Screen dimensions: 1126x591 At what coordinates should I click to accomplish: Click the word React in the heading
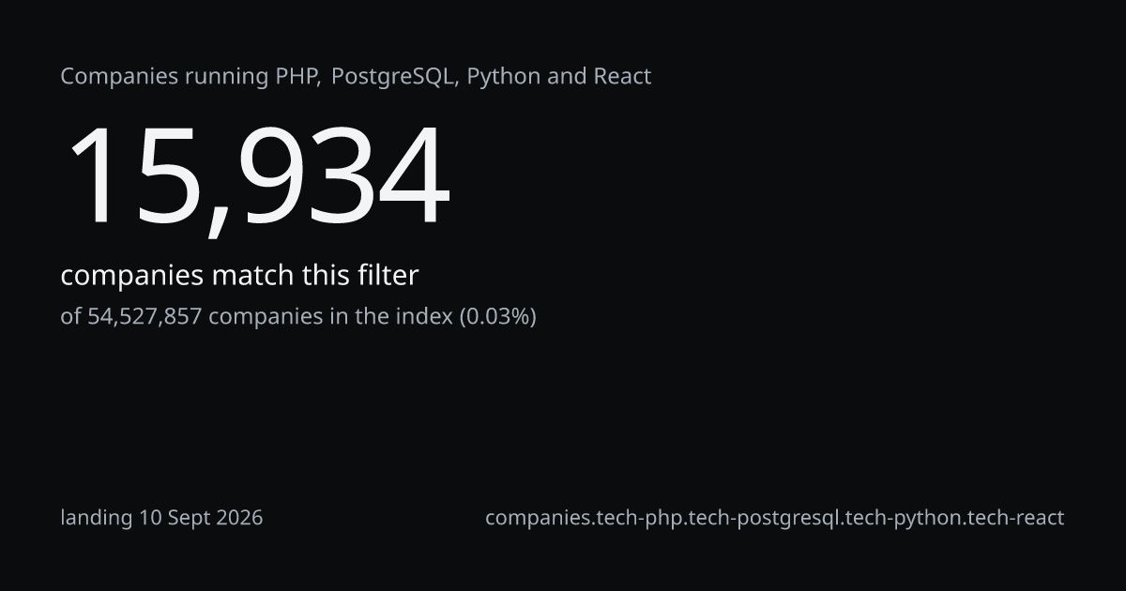pos(622,76)
